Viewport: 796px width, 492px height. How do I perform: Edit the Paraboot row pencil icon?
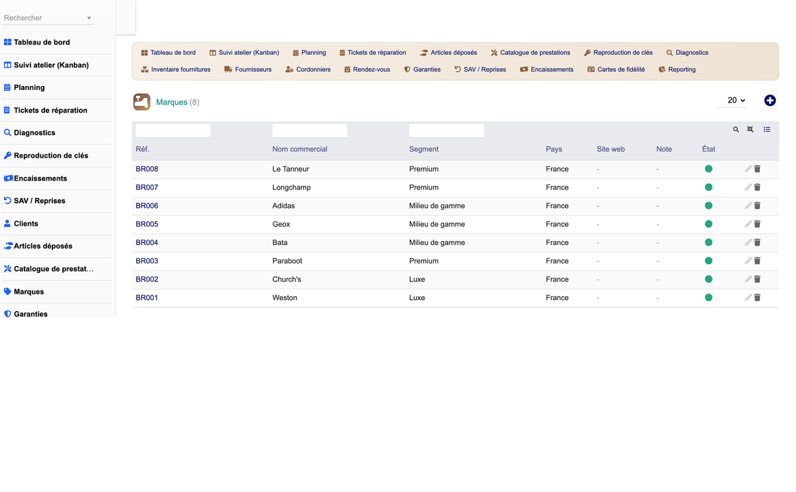pos(748,261)
